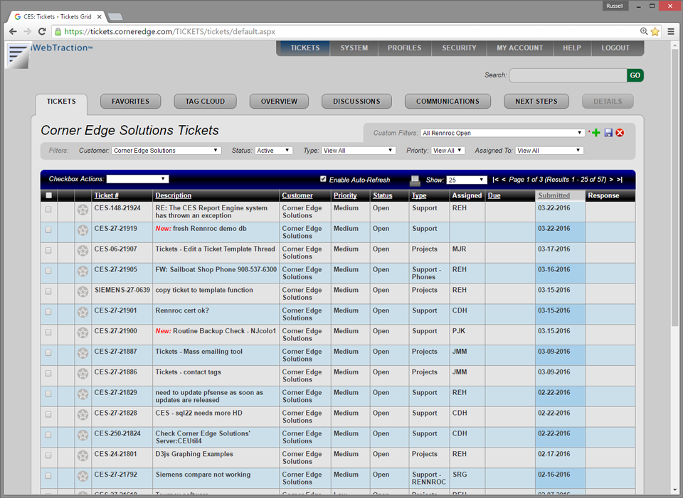This screenshot has width=683, height=498.
Task: Delete custom filter with red X icon
Action: coord(620,133)
